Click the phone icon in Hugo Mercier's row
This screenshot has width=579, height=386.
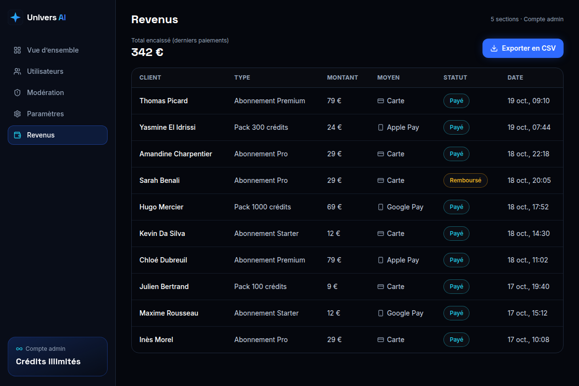pos(381,207)
